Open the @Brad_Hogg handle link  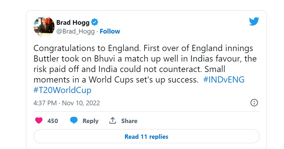[75, 31]
